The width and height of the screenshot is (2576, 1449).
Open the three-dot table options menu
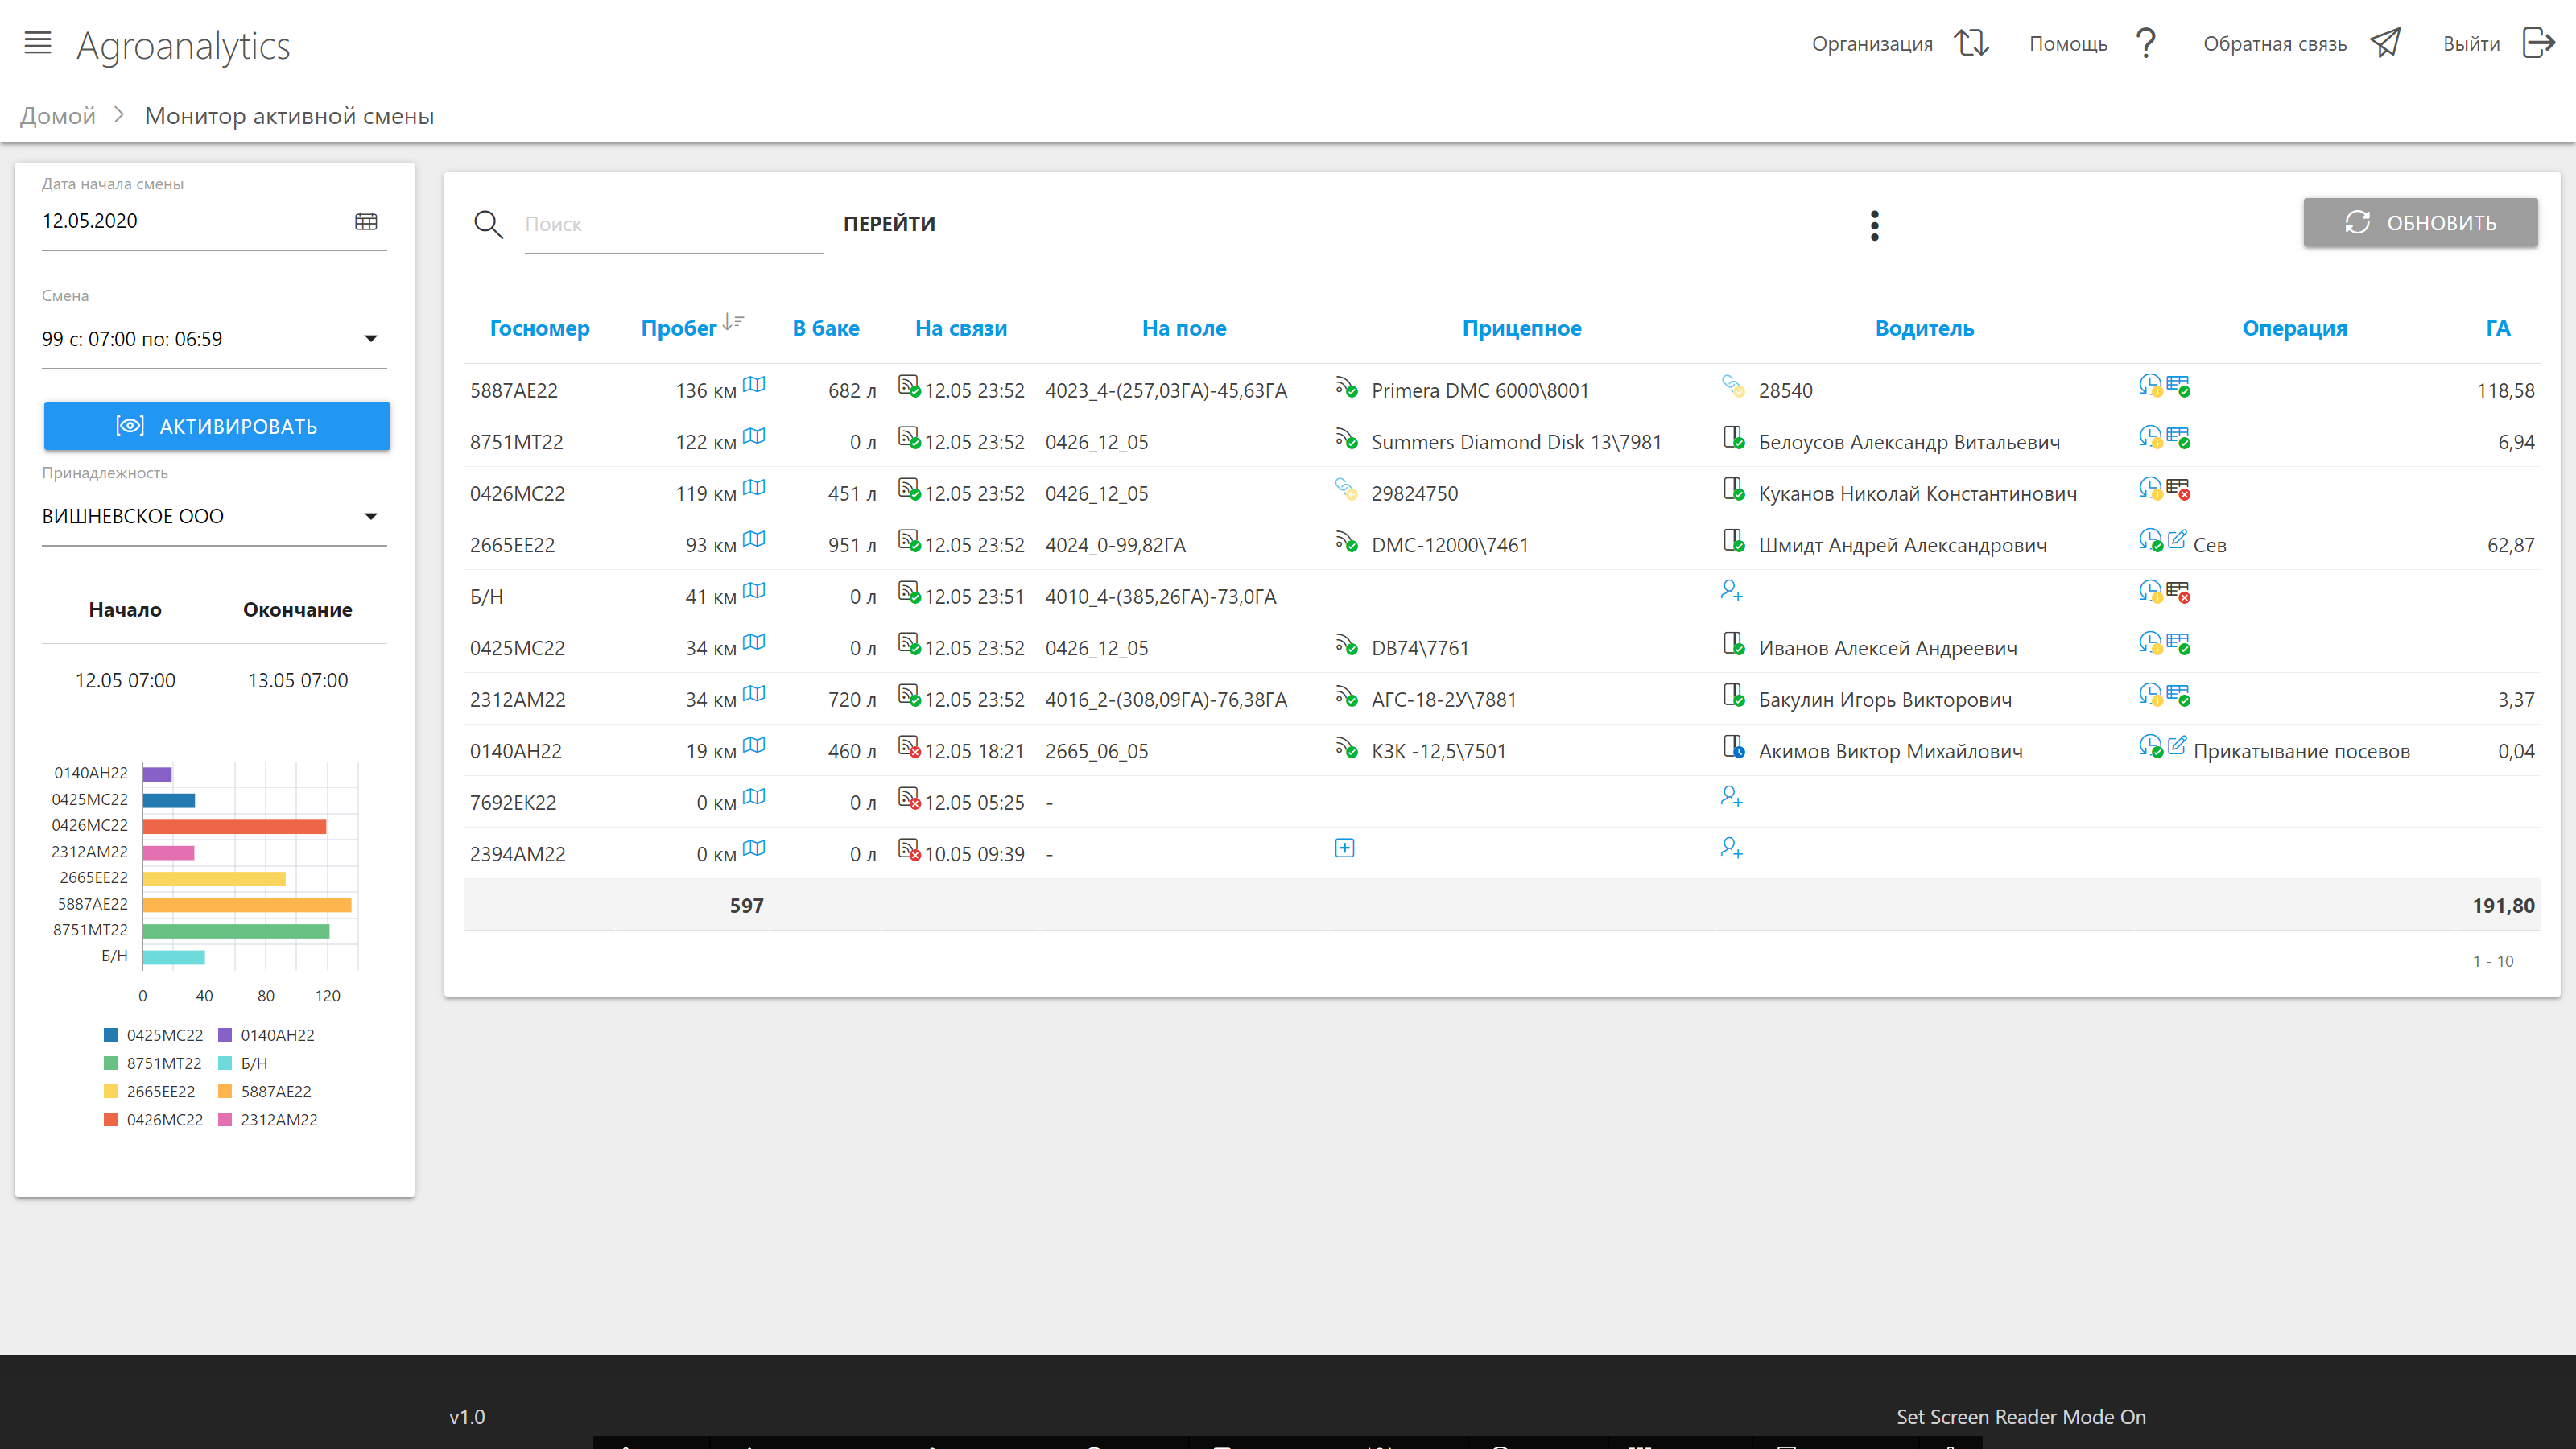tap(1875, 225)
